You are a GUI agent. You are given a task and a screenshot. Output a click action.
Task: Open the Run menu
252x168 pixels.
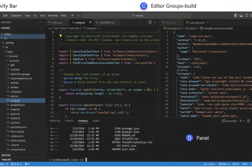pos(43,16)
